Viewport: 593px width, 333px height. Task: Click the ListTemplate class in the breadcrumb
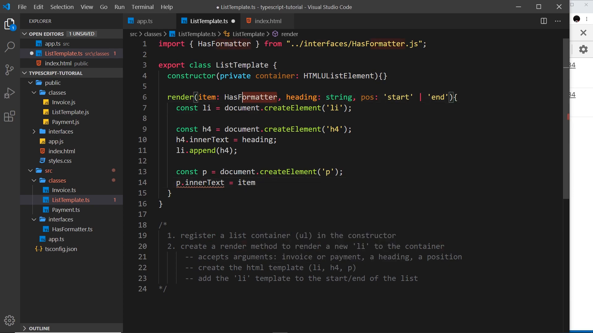tap(248, 34)
